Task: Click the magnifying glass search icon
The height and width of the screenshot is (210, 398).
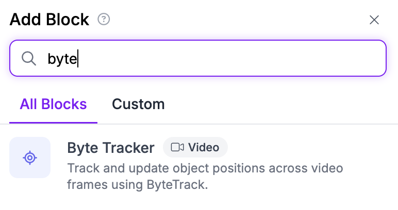Action: [x=29, y=59]
